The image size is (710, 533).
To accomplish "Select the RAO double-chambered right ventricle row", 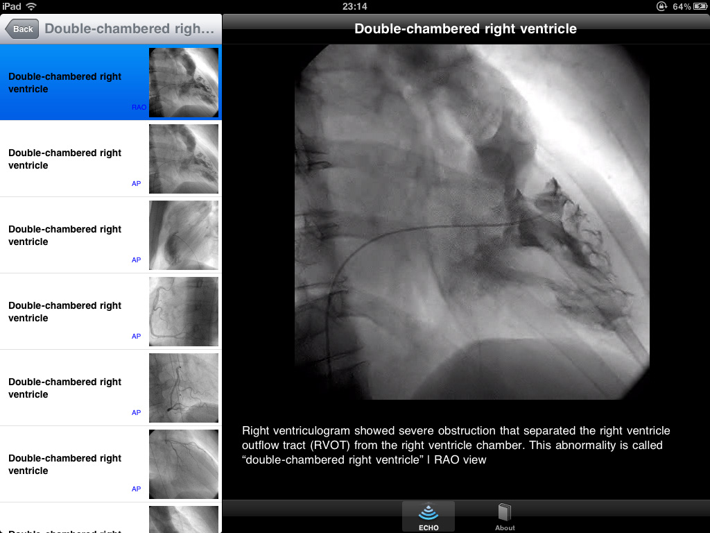I will tap(111, 82).
